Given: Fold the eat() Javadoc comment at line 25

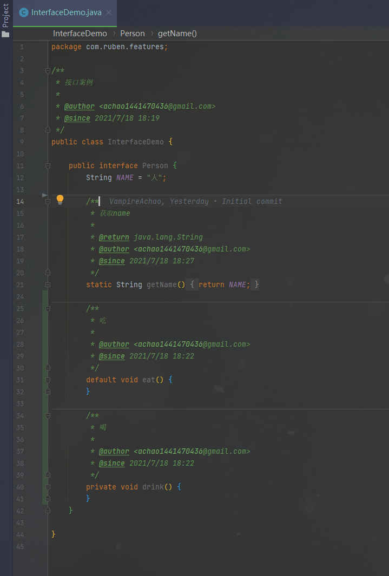Looking at the screenshot, I should [48, 309].
